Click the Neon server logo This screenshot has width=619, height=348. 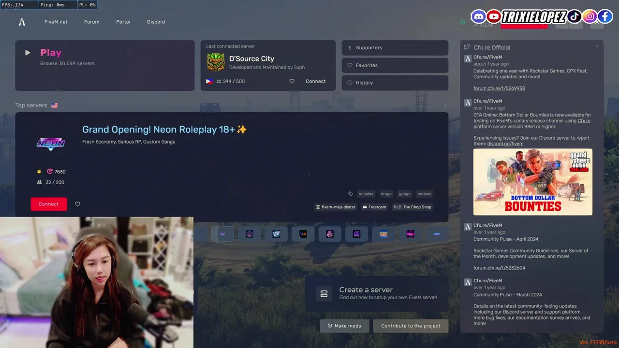pos(51,144)
